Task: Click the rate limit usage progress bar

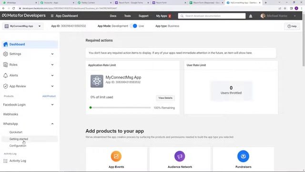Action: point(120,107)
